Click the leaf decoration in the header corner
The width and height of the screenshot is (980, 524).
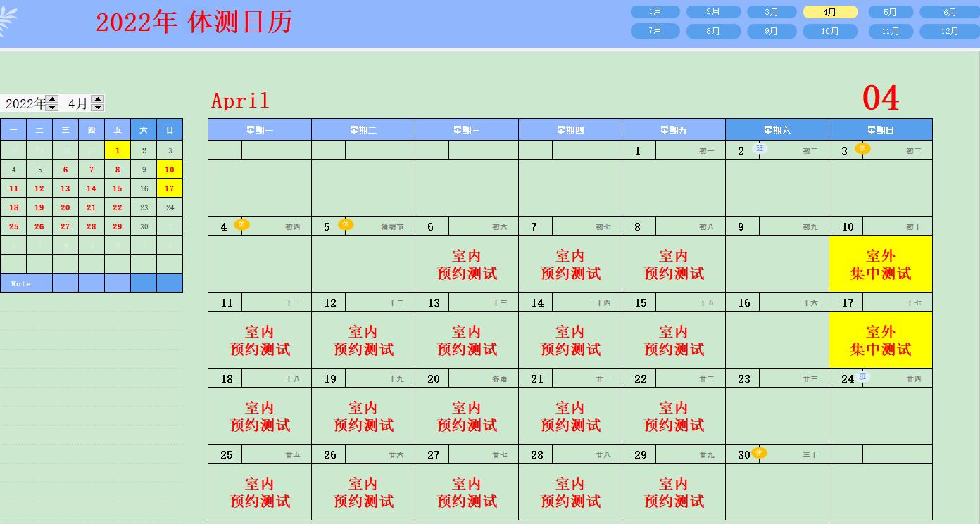pos(8,21)
